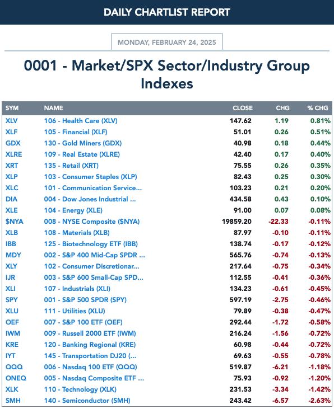Open 103 - Consumer Staples (XLP)
The width and height of the screenshot is (334, 409).
tap(90, 177)
